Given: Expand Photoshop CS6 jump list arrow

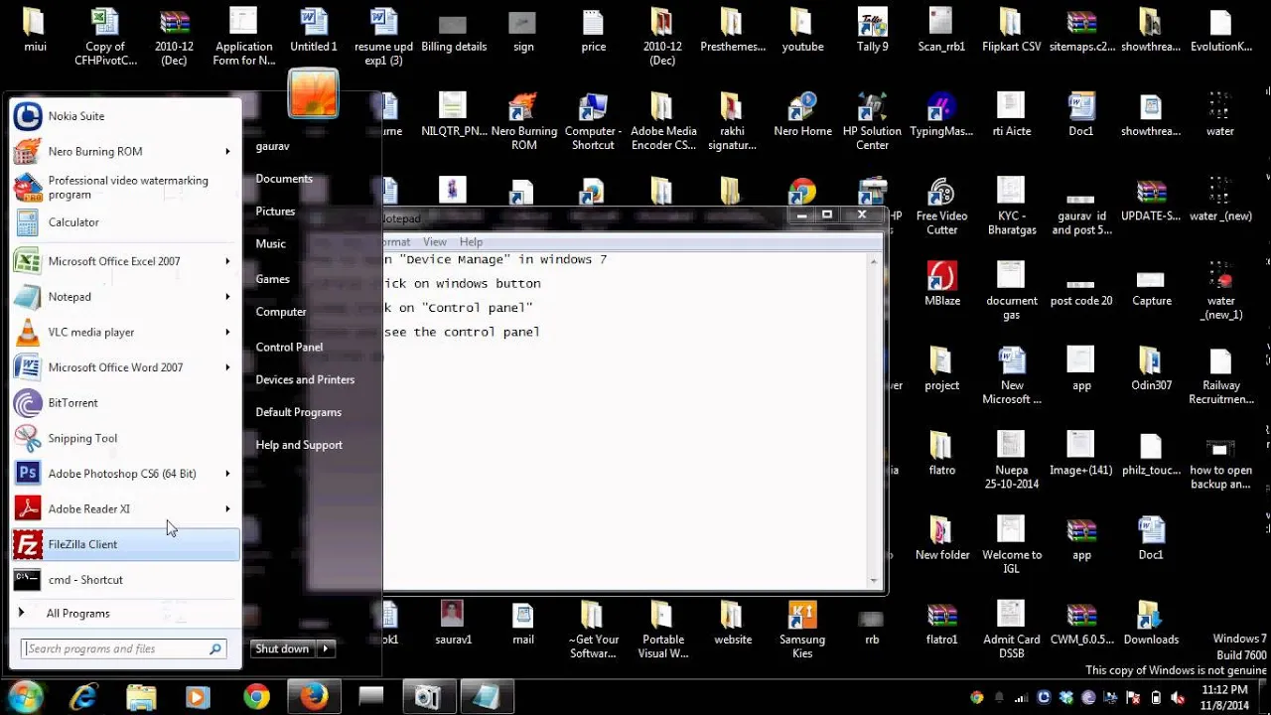Looking at the screenshot, I should [x=227, y=474].
